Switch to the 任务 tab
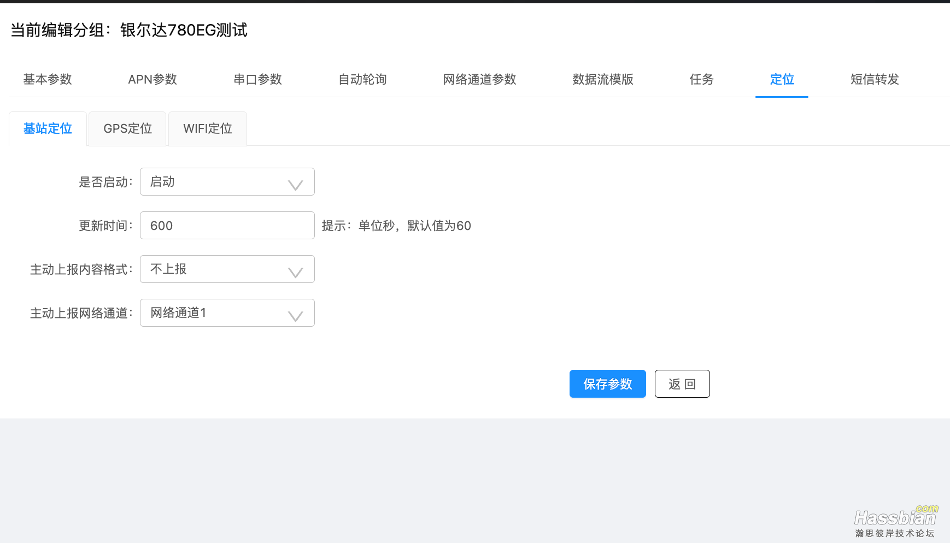The image size is (950, 543). pyautogui.click(x=702, y=79)
